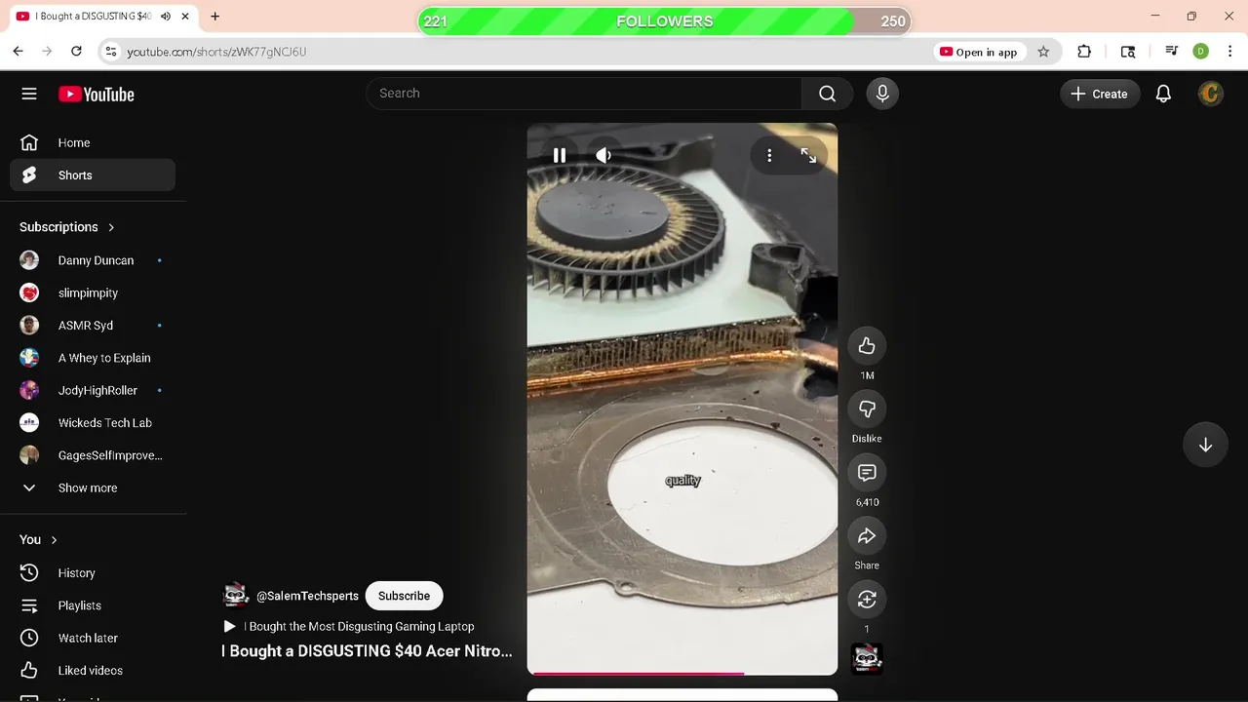Expand the You section chevron
The height and width of the screenshot is (702, 1248).
tap(54, 540)
